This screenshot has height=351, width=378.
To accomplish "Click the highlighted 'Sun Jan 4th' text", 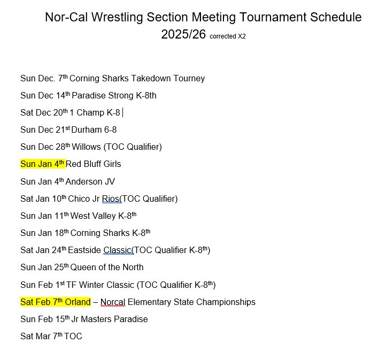I will [x=42, y=164].
